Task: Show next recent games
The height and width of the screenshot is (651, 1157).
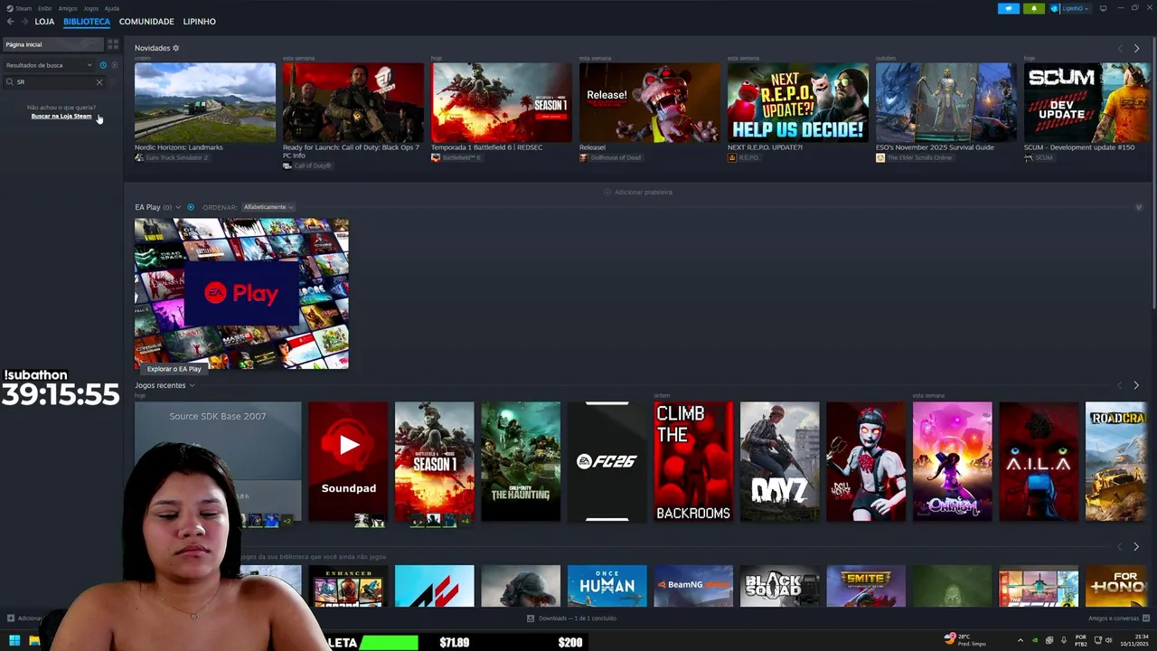Action: [1137, 385]
